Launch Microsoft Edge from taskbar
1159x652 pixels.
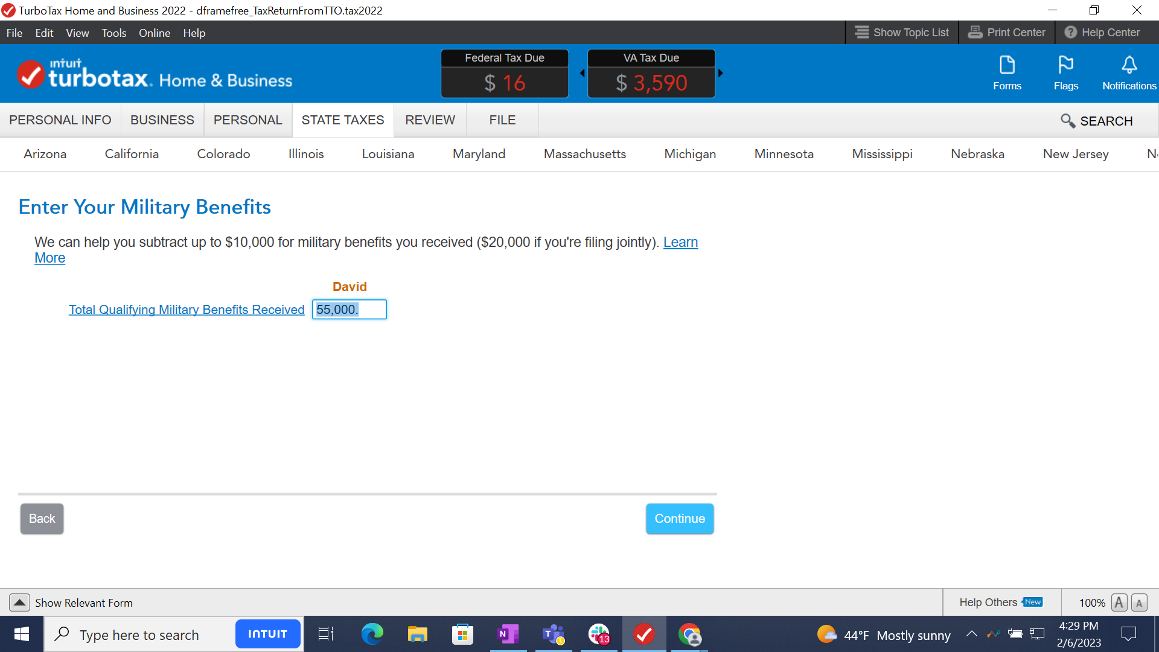pos(372,634)
